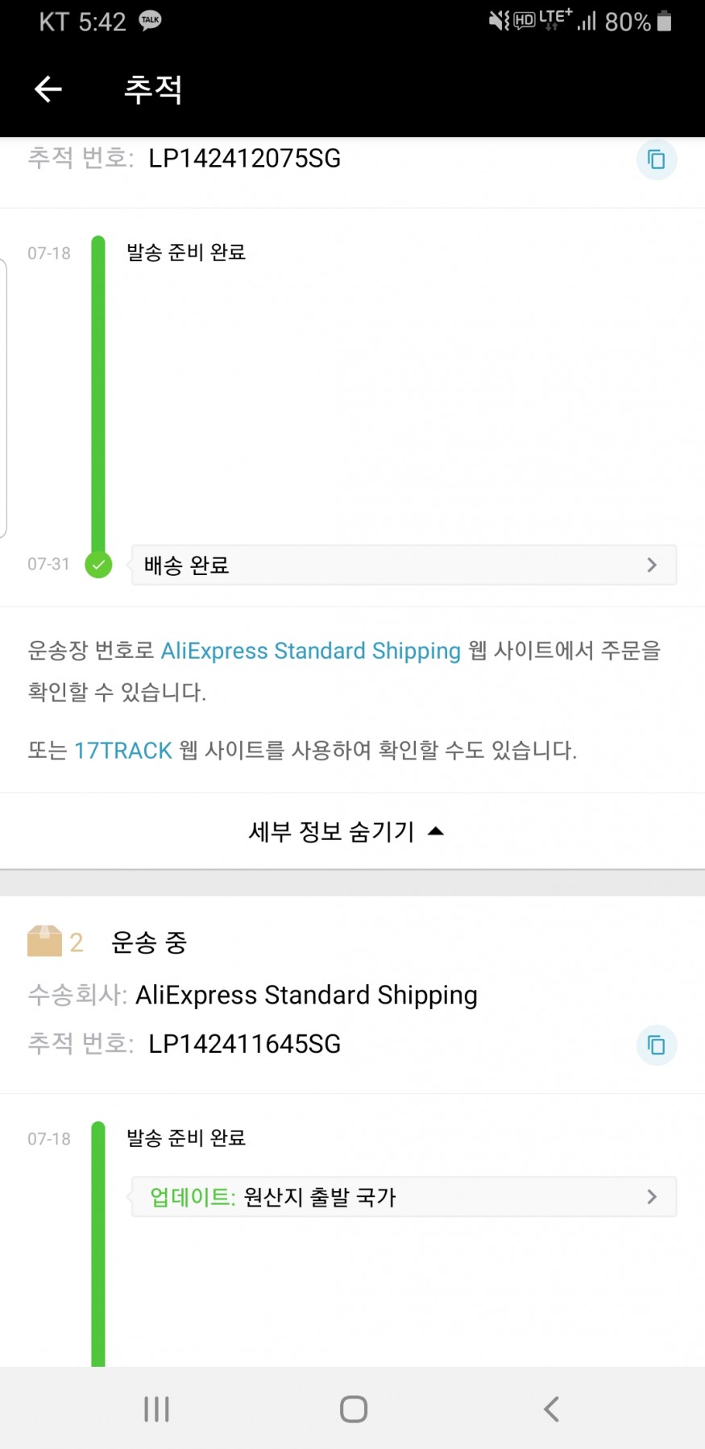Viewport: 705px width, 1449px height.
Task: Tap the battery indicator in status bar
Action: 664,21
